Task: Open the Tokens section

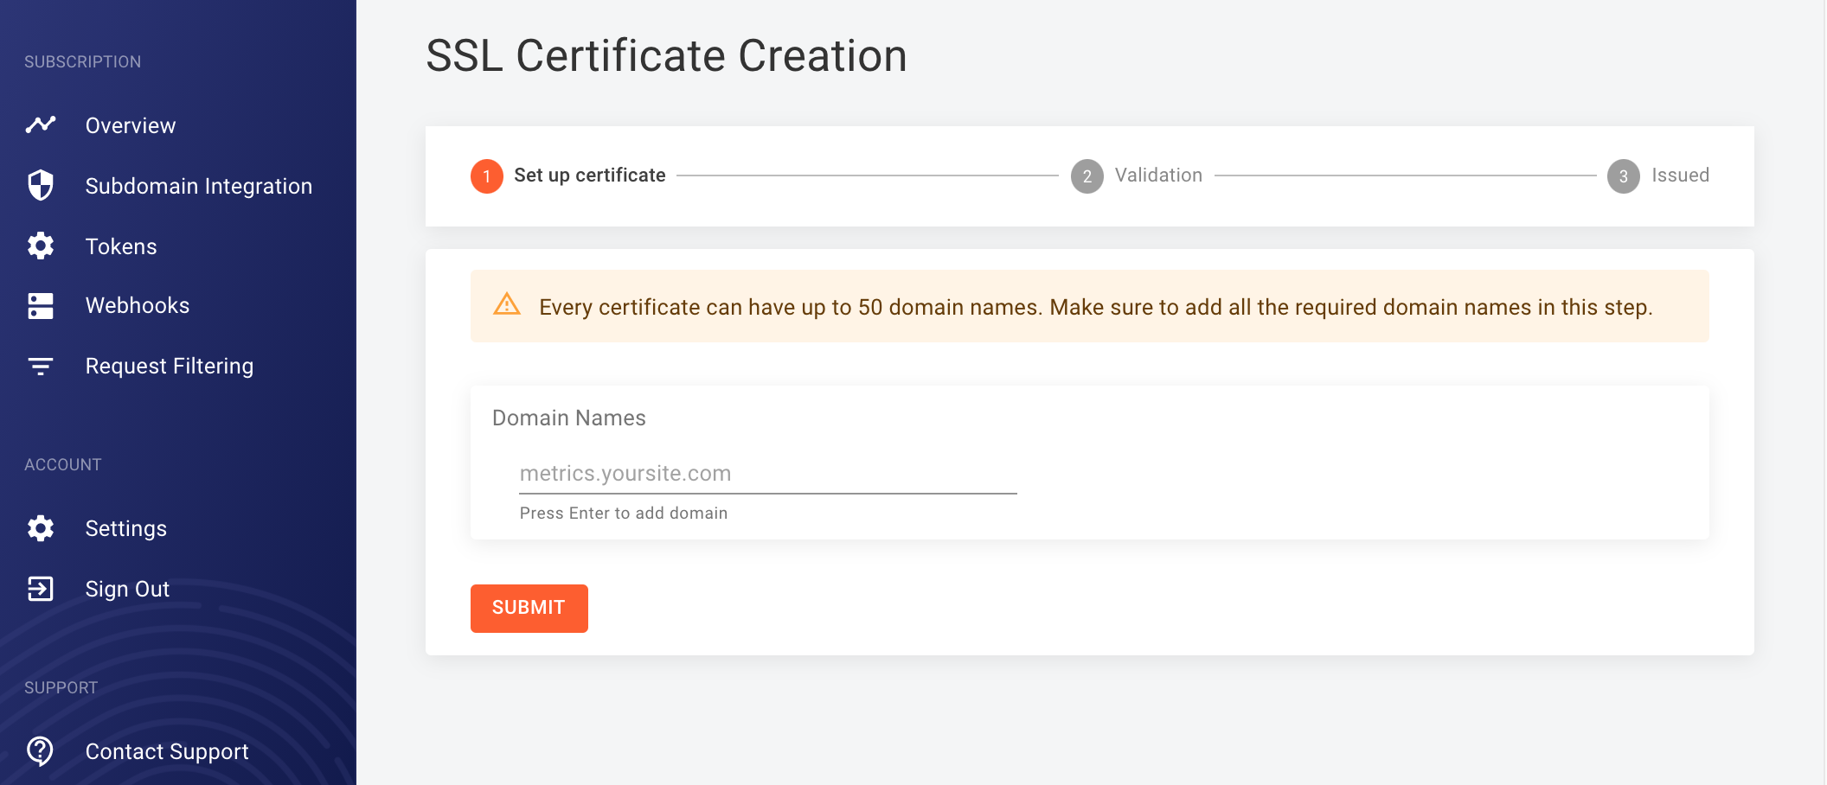Action: 121,246
